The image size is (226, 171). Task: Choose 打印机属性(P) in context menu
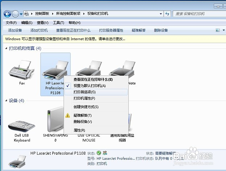[96, 99]
